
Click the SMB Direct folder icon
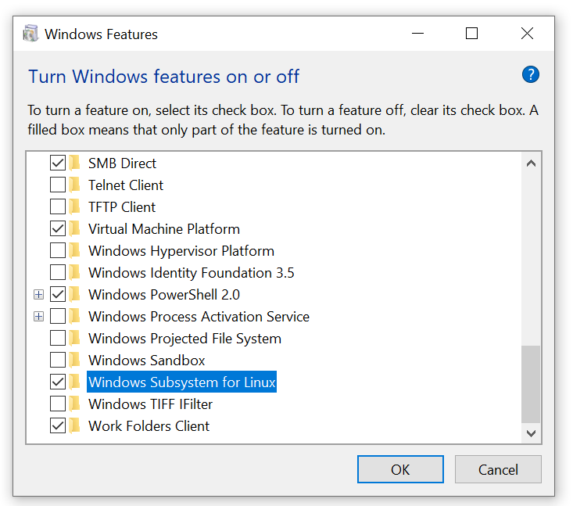(74, 163)
